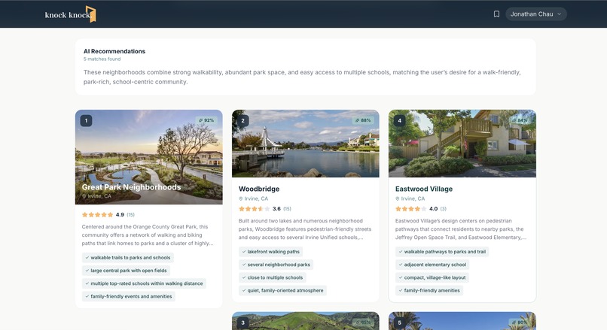The width and height of the screenshot is (607, 330).
Task: Open saved bookmarks icon in header
Action: point(496,14)
